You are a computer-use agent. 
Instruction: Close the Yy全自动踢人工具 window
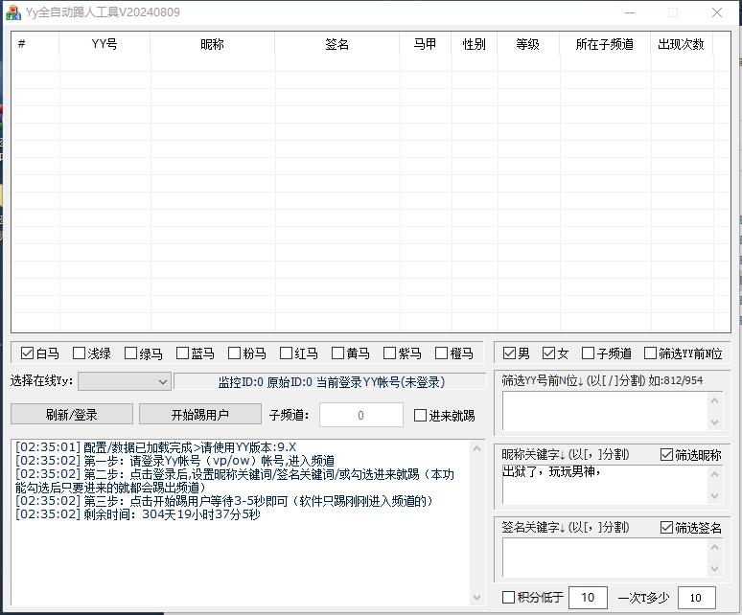(x=717, y=12)
